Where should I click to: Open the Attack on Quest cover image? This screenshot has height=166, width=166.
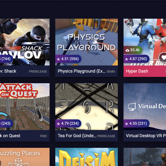[x=25, y=107]
